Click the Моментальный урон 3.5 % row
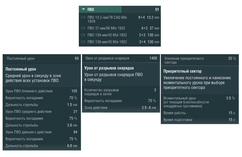This screenshot has width=242, height=157. (x=199, y=102)
